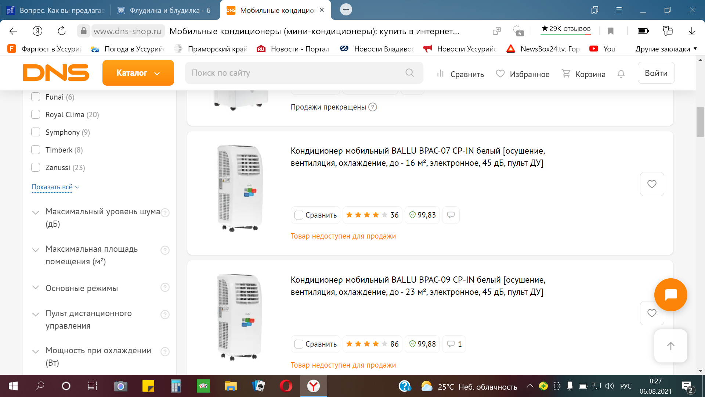The image size is (705, 397).
Task: Open the single comment on BALLU BPAC-09
Action: click(x=454, y=344)
